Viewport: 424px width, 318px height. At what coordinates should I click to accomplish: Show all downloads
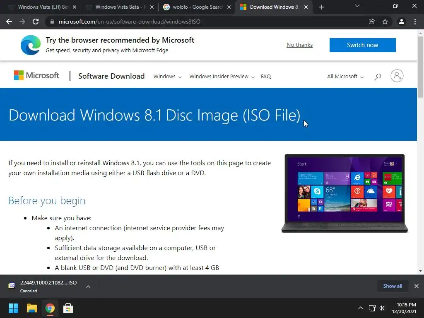click(x=393, y=286)
